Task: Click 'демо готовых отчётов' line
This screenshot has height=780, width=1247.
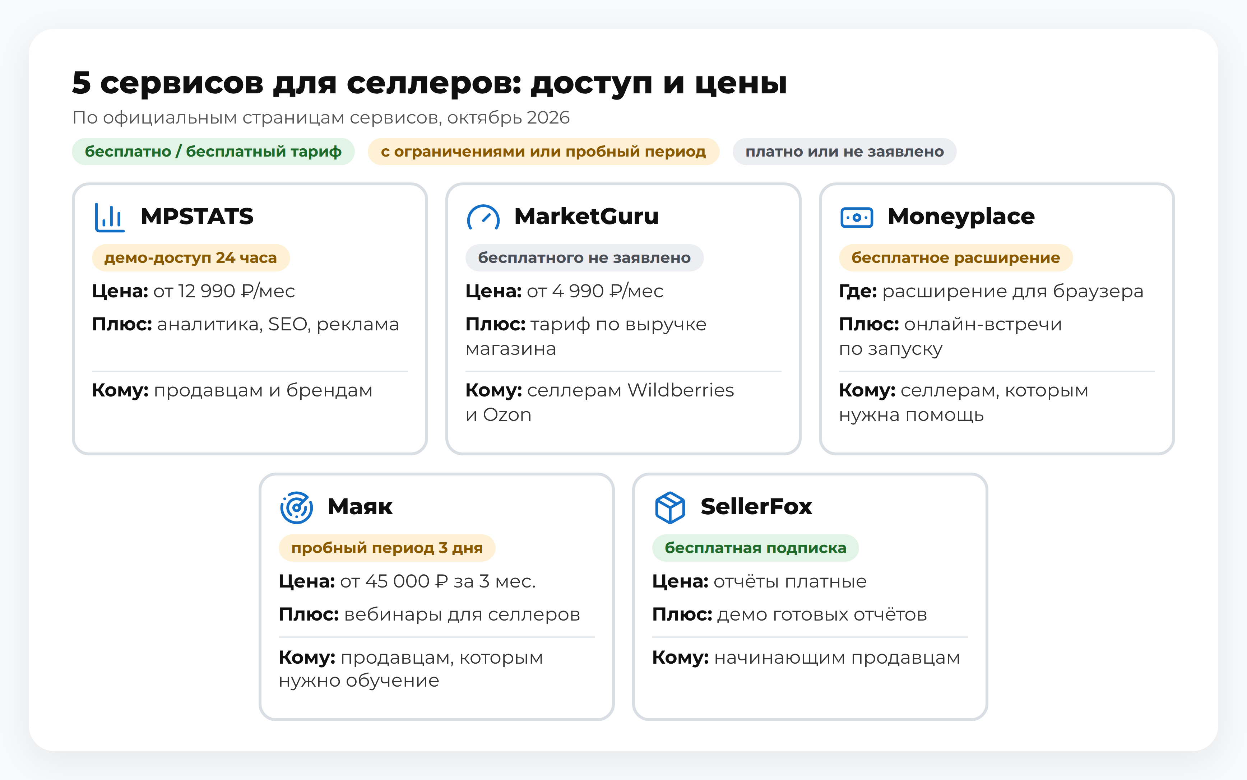Action: click(822, 615)
